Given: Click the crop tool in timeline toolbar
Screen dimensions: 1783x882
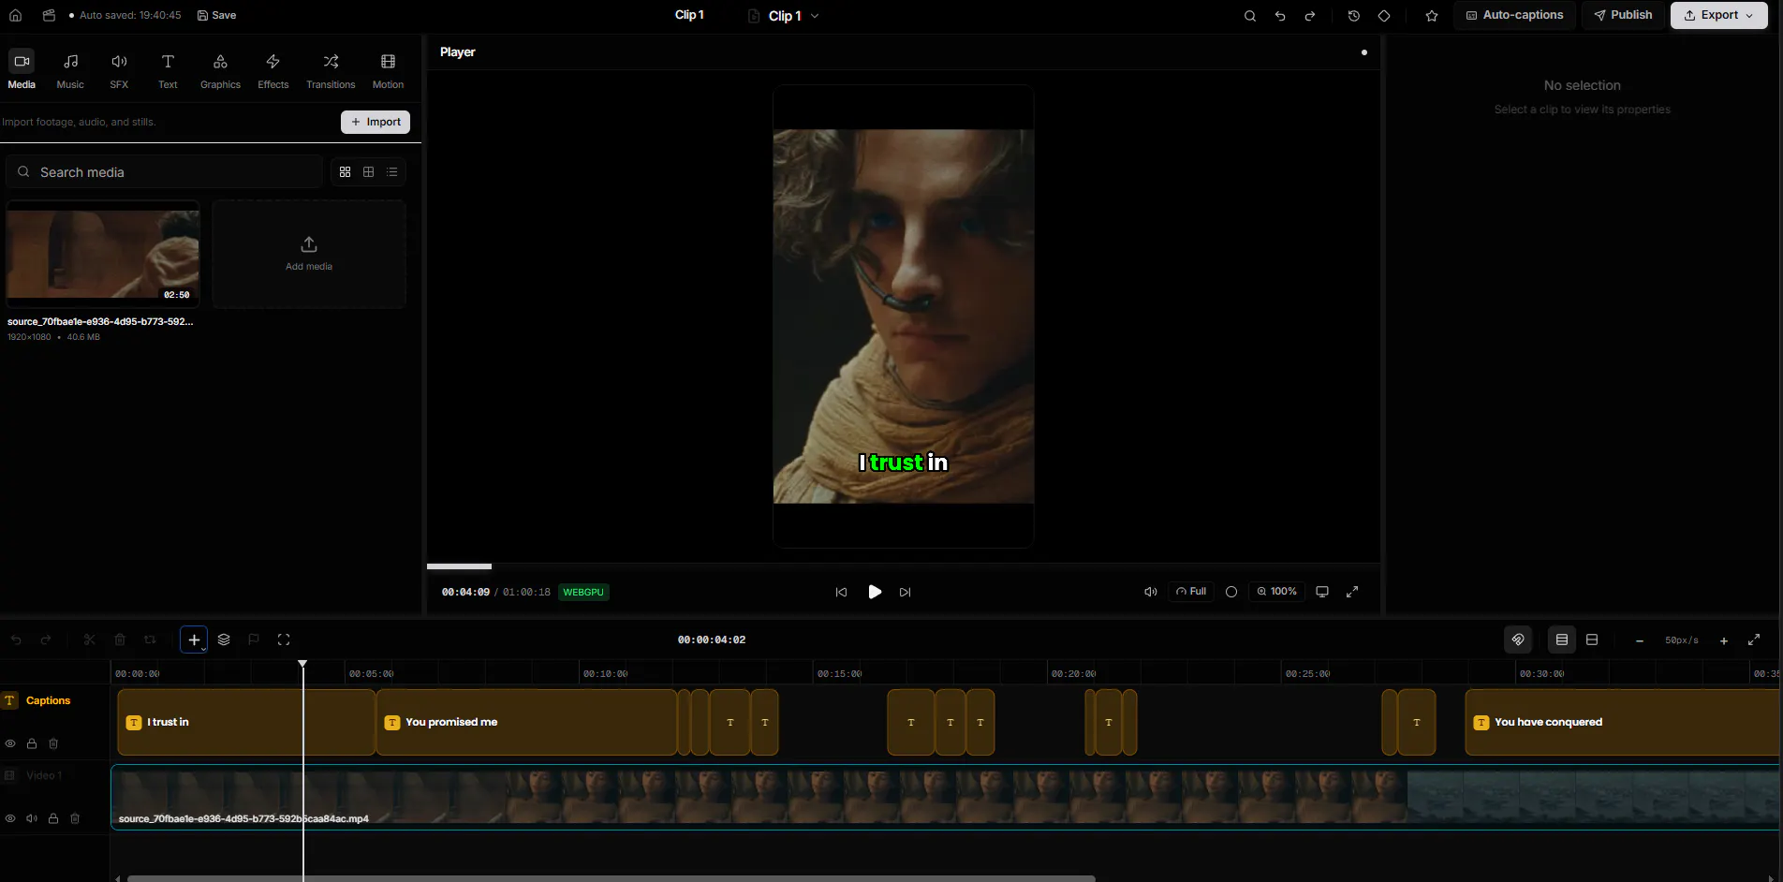Looking at the screenshot, I should 150,639.
